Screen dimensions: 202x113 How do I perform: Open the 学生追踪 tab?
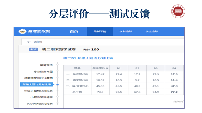tap(151, 31)
